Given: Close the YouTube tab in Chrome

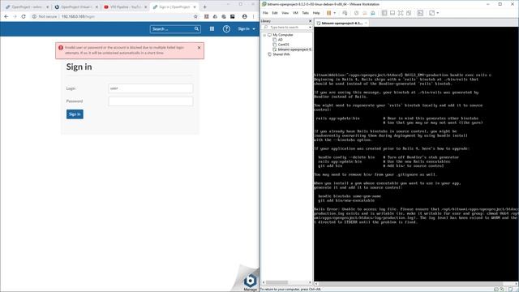Looking at the screenshot, I should (145, 7).
